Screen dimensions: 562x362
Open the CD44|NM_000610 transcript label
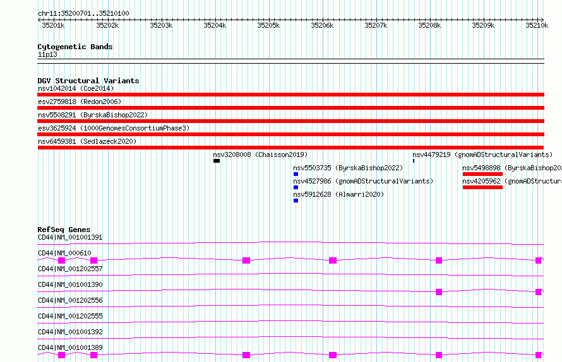click(x=64, y=253)
